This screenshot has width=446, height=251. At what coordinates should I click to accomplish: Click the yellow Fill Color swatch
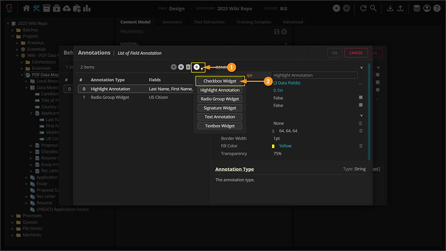coord(273,146)
